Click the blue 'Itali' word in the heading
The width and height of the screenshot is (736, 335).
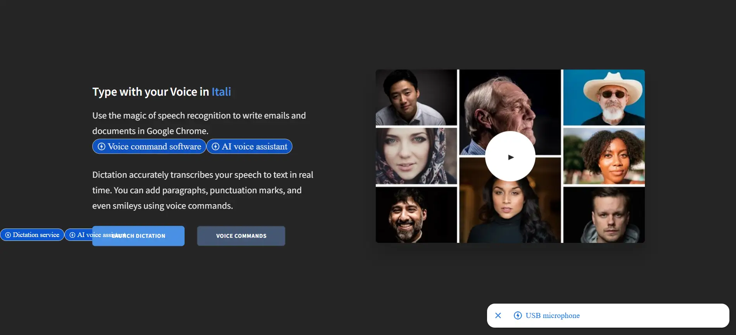coord(221,92)
